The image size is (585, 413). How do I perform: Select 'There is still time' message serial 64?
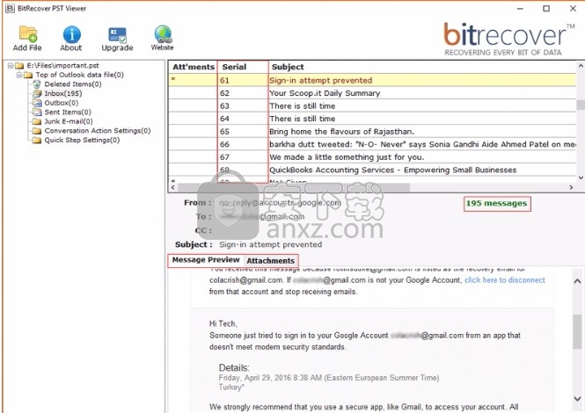tap(372, 119)
